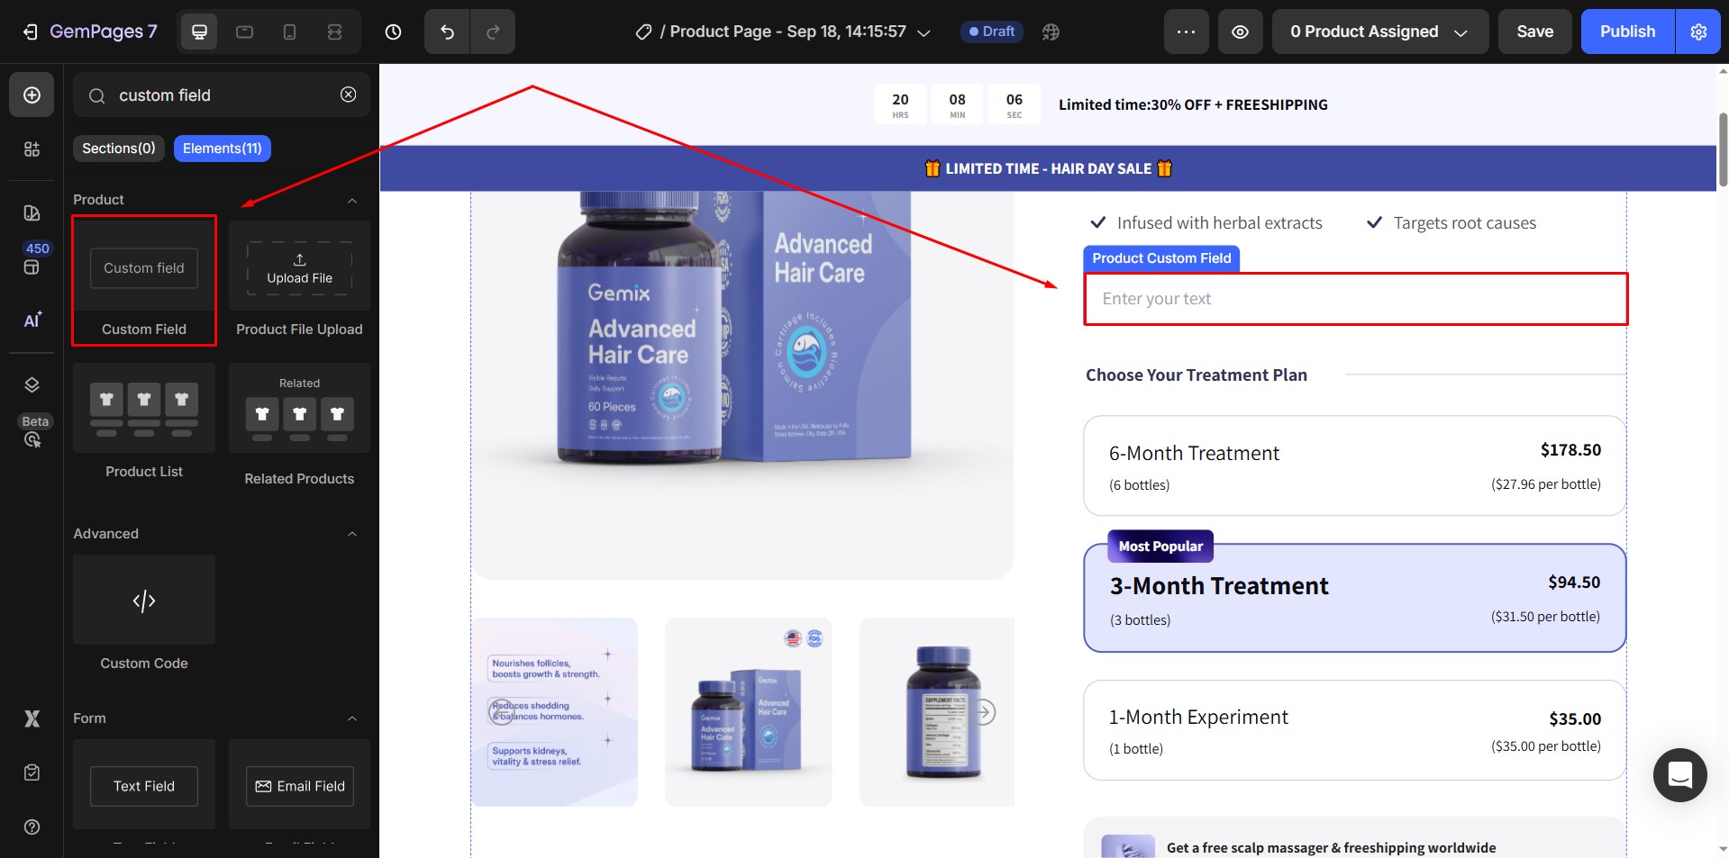This screenshot has height=858, width=1729.
Task: Open the translation language icon in the topbar
Action: coord(1050,32)
